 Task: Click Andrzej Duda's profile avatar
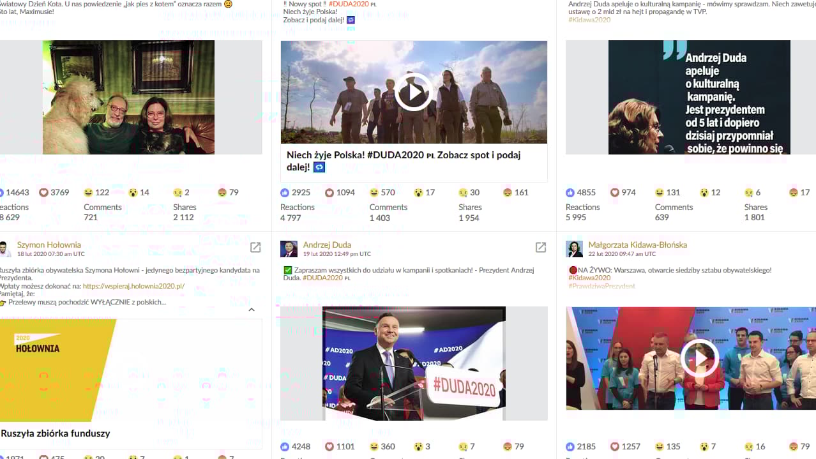point(289,249)
